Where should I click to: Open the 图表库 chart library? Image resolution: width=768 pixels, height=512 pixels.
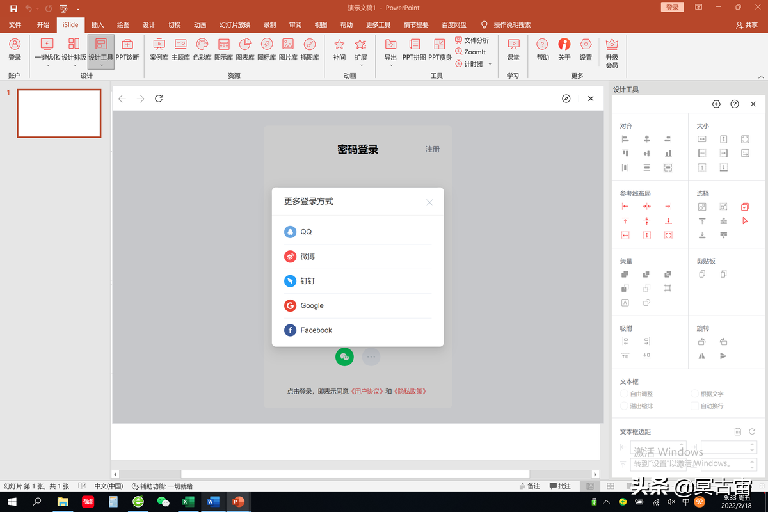[244, 49]
